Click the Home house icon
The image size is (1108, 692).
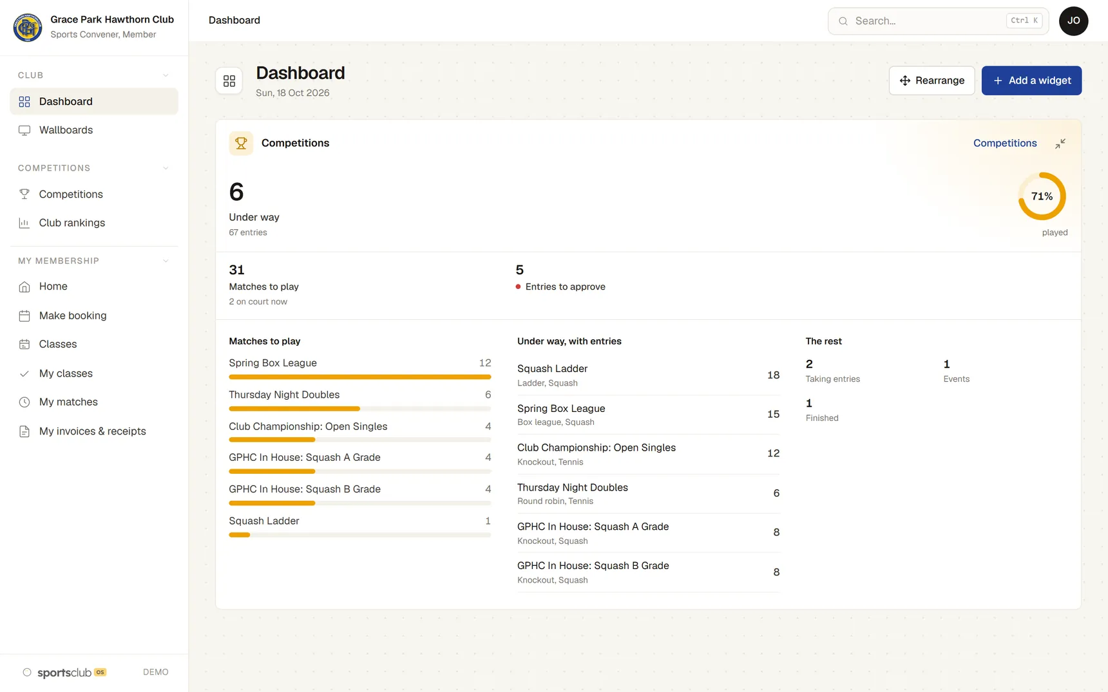(x=24, y=286)
